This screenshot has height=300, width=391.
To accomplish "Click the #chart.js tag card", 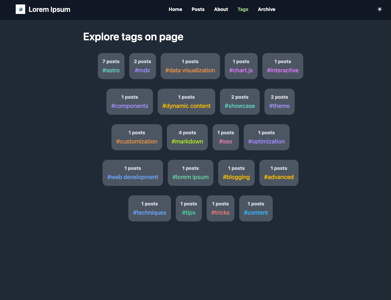I will [x=241, y=66].
